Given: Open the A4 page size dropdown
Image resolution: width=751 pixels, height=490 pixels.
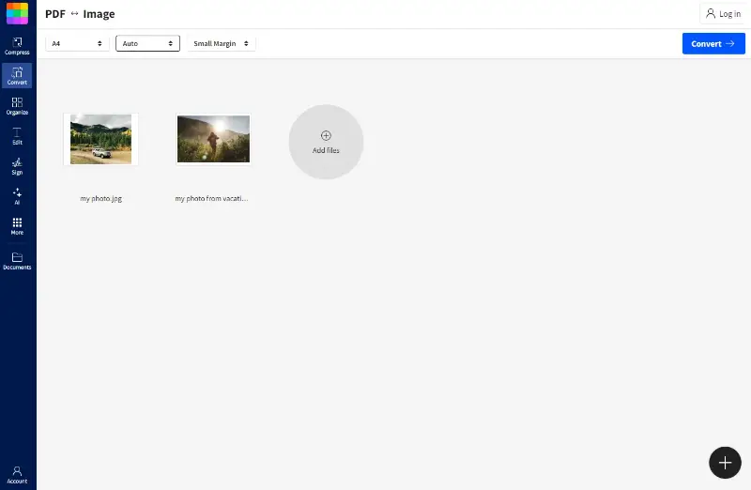Looking at the screenshot, I should point(77,43).
